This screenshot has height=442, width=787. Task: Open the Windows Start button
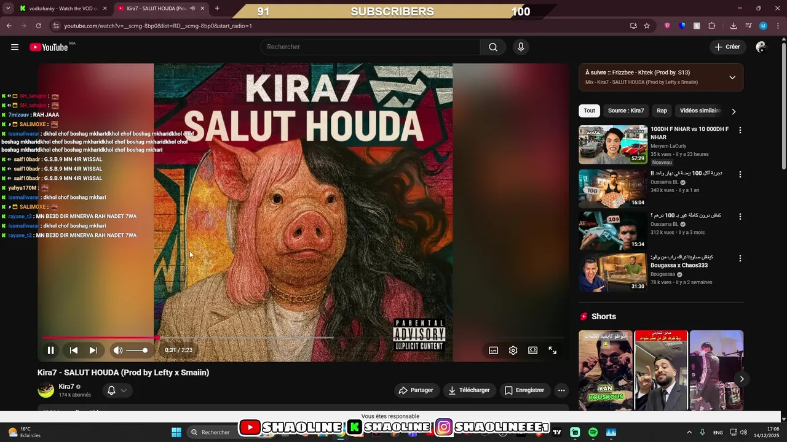pos(176,432)
